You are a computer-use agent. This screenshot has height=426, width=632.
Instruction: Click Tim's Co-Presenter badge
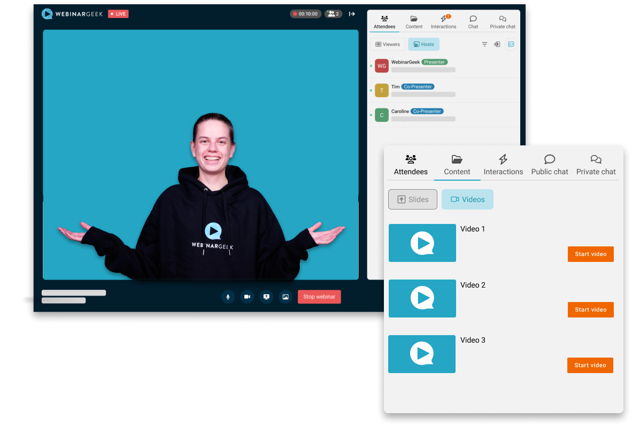(418, 87)
